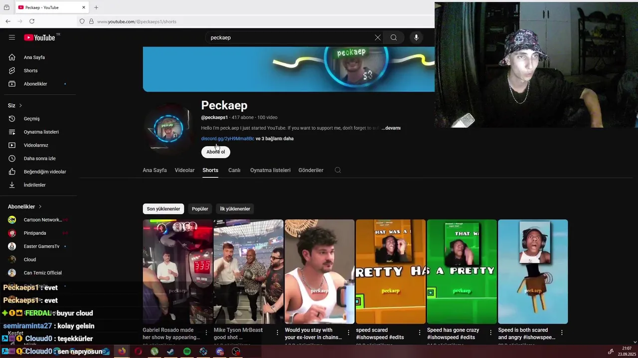Open Steam from the taskbar

[x=170, y=352]
